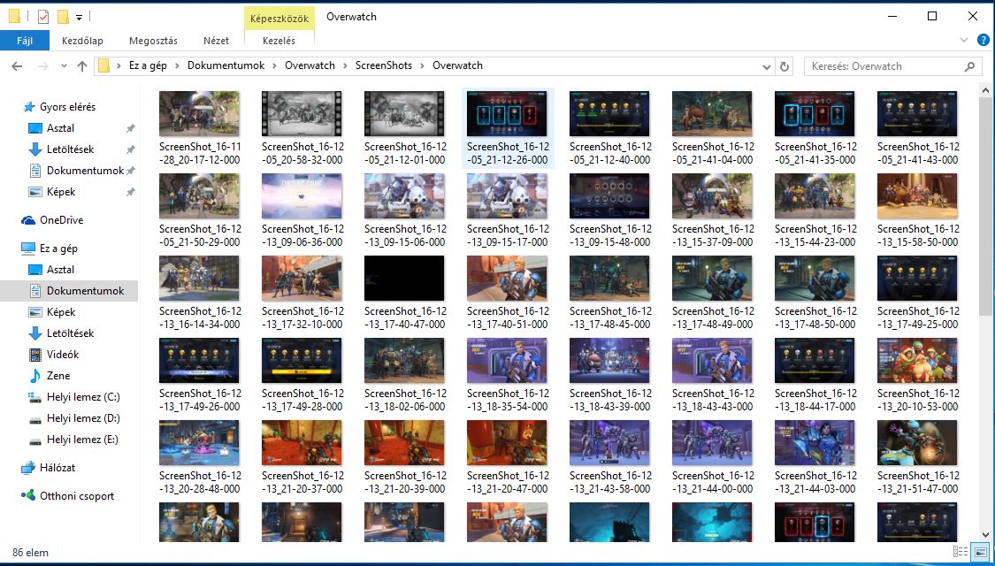Viewport: 995px width, 566px height.
Task: Expand chevron after ScreenShots breadcrumb
Action: [423, 65]
